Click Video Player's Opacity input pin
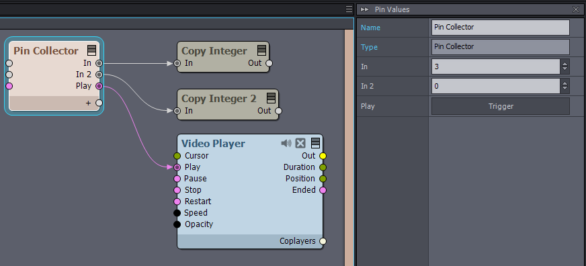586x266 pixels. click(x=177, y=224)
